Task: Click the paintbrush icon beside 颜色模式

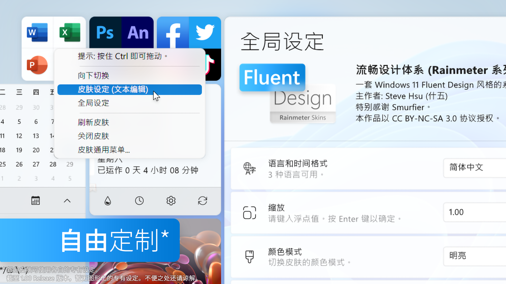Action: point(250,257)
